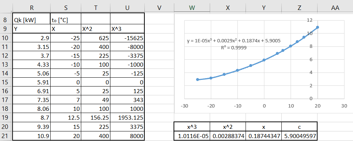Select cell with value 6.91

click(31, 91)
